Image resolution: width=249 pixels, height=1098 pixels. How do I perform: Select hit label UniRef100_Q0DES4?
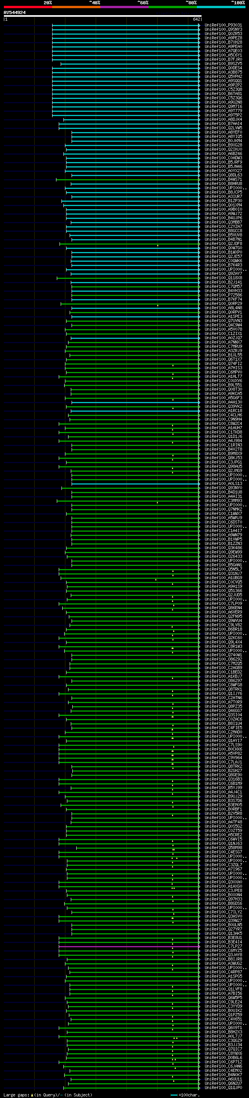[223, 68]
